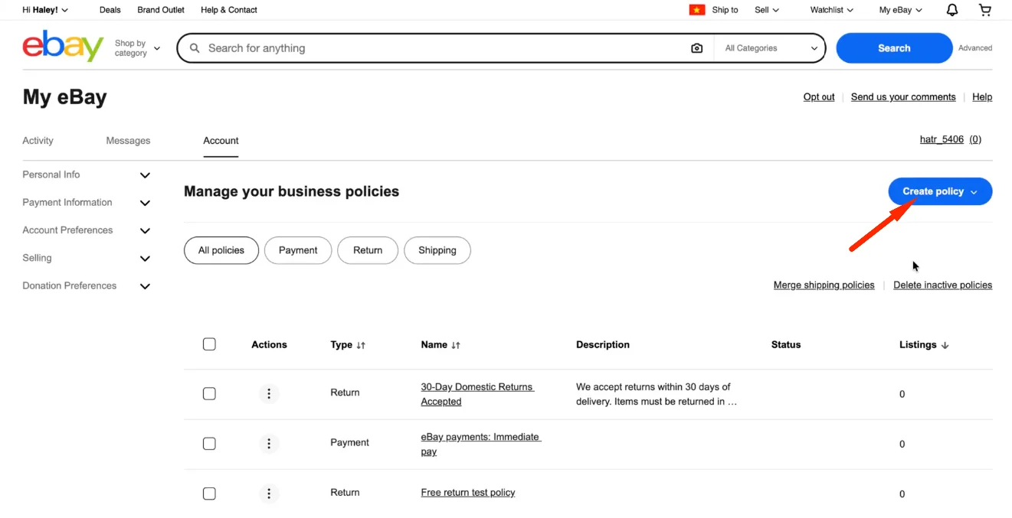Open the Create policy dropdown button
Image resolution: width=1012 pixels, height=518 pixels.
click(940, 191)
